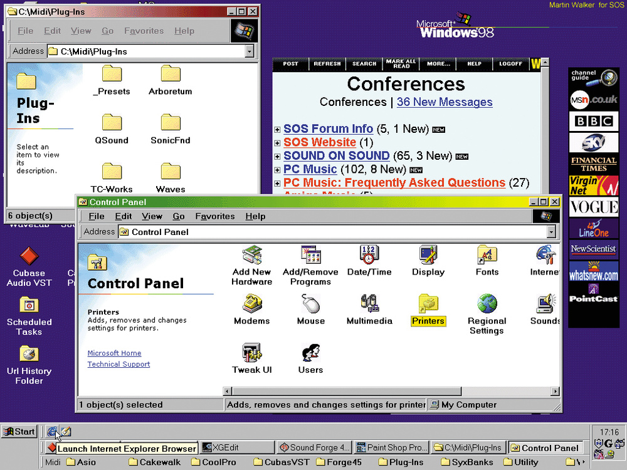This screenshot has width=627, height=470.
Task: Open the Control Panel address dropdown
Action: [551, 232]
